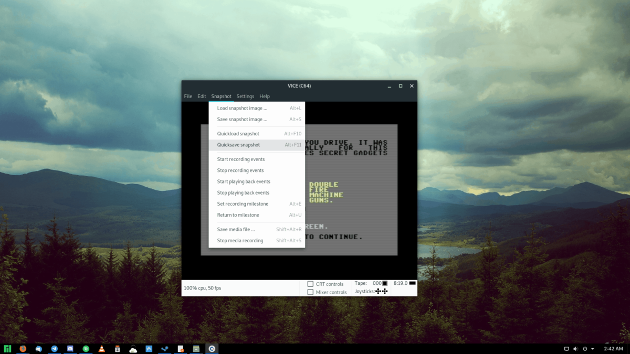Select Quicksave snapshot
This screenshot has height=354, width=630.
[x=257, y=145]
